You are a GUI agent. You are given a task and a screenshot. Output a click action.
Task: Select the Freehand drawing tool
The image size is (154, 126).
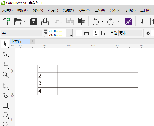[5, 86]
